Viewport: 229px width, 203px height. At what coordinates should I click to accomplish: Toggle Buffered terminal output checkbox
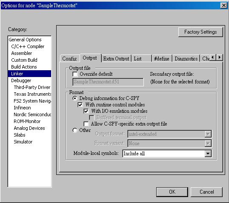[x=92, y=117]
